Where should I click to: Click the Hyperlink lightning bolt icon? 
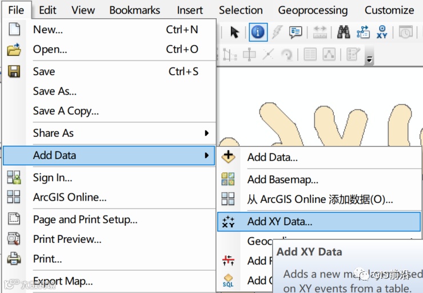tap(277, 32)
